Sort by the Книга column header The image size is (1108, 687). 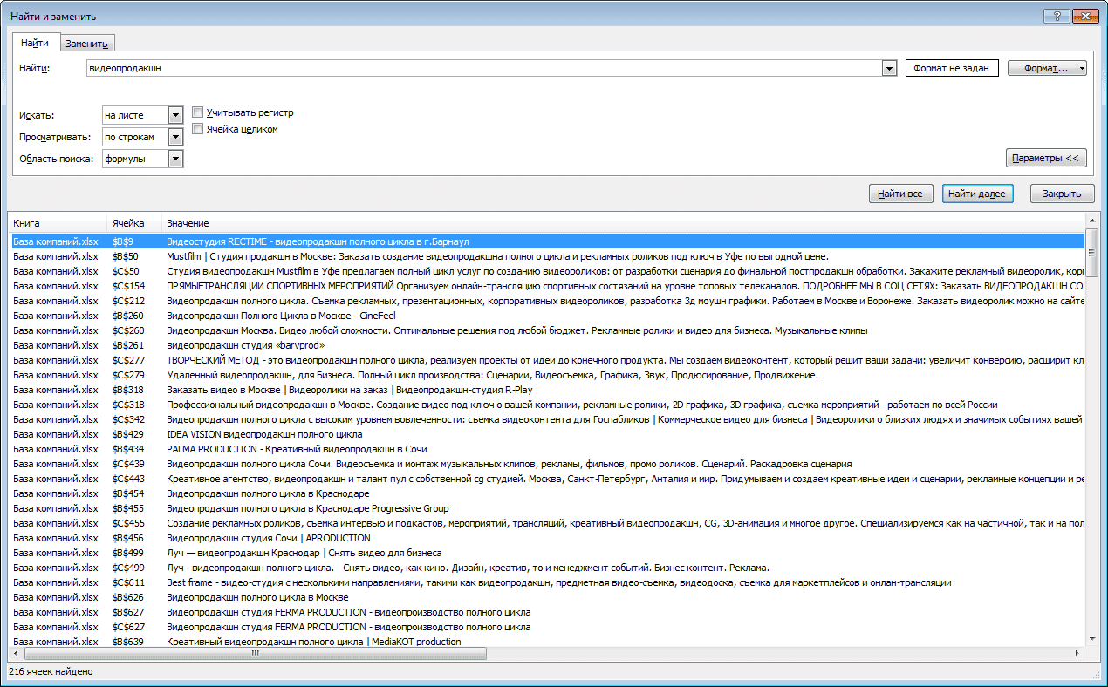pyautogui.click(x=57, y=223)
